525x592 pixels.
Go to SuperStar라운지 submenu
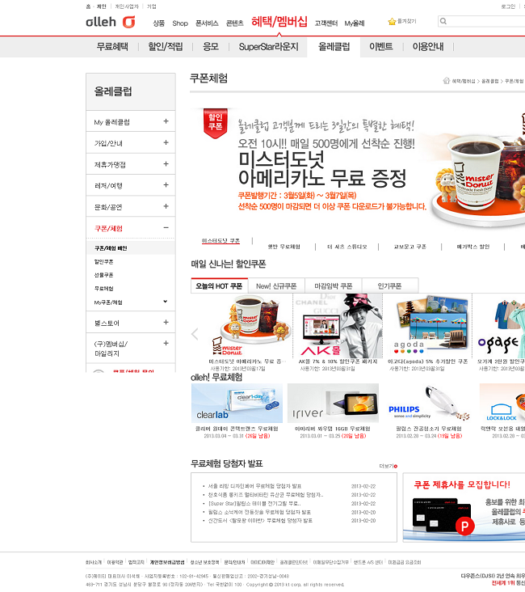pos(268,47)
